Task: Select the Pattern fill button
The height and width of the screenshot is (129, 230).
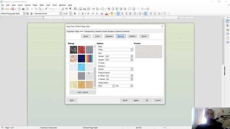Action: (132, 36)
